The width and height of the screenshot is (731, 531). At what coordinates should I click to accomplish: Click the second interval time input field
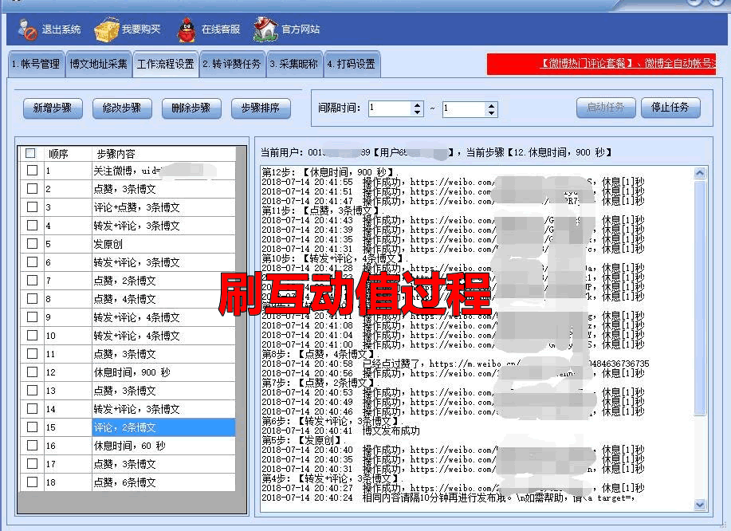pos(464,109)
